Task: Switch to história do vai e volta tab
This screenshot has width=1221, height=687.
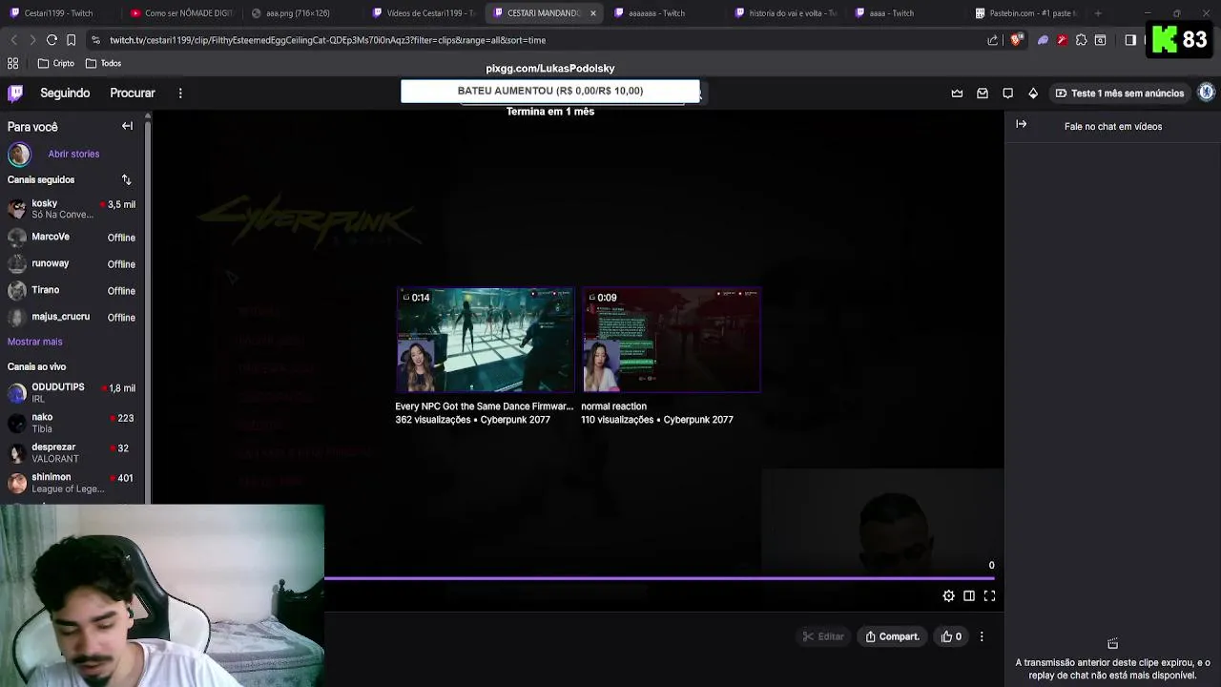Action: 787,13
